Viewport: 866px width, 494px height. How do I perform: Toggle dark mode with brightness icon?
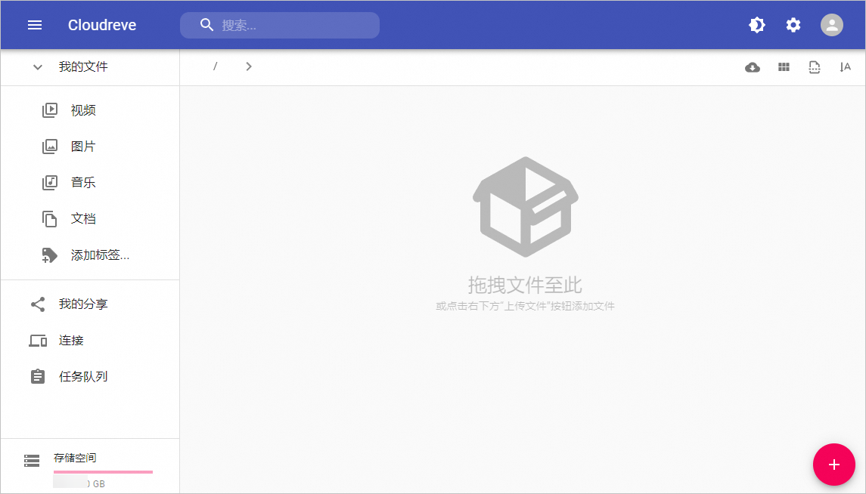tap(756, 25)
